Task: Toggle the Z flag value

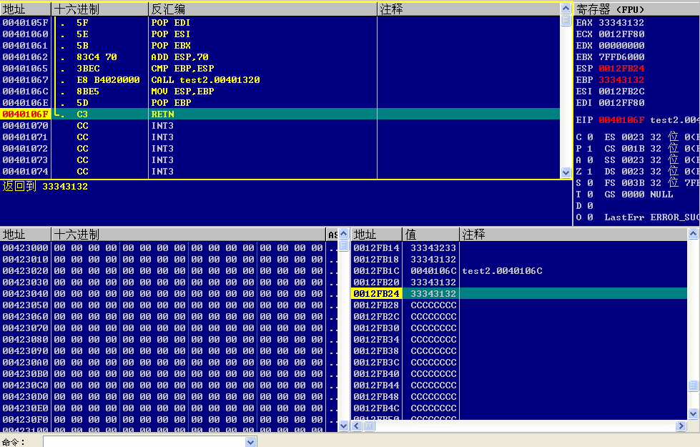Action: click(x=590, y=172)
